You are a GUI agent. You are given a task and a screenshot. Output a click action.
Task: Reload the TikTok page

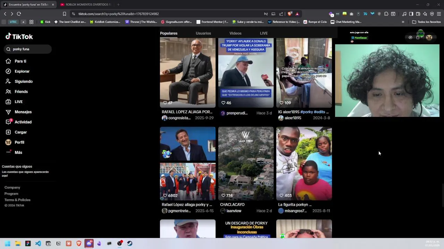point(19,14)
